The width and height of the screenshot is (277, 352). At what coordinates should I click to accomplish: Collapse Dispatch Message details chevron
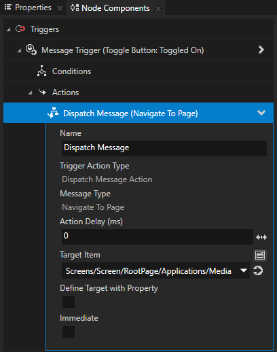[261, 113]
